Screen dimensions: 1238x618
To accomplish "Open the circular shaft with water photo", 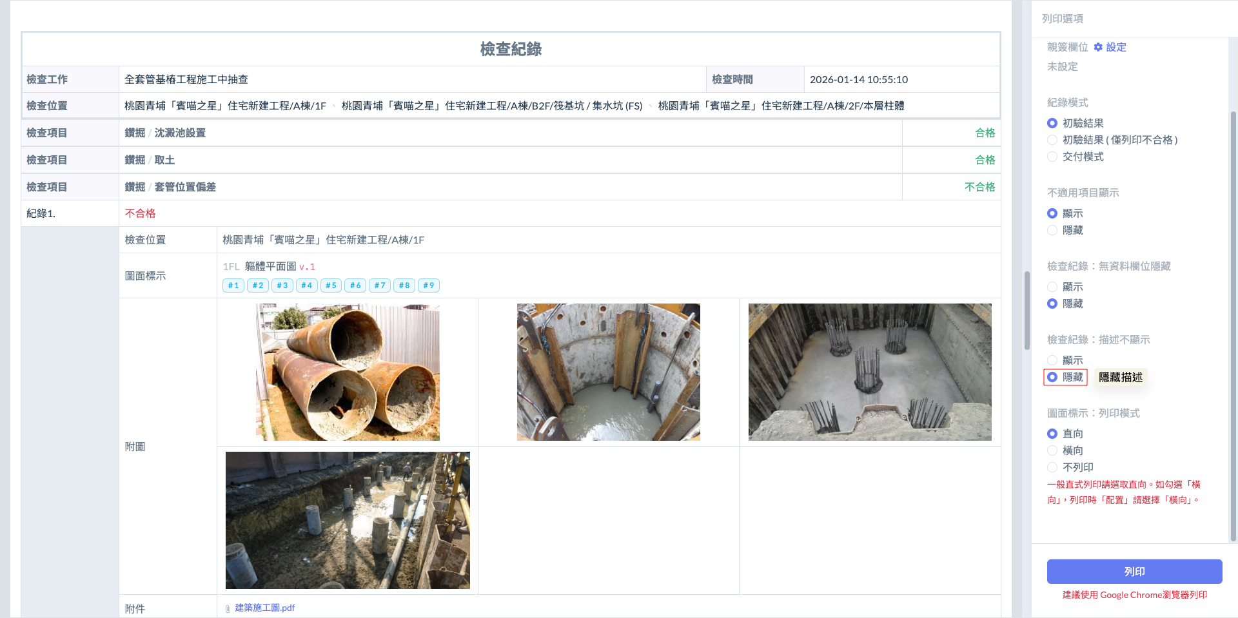I will point(608,372).
